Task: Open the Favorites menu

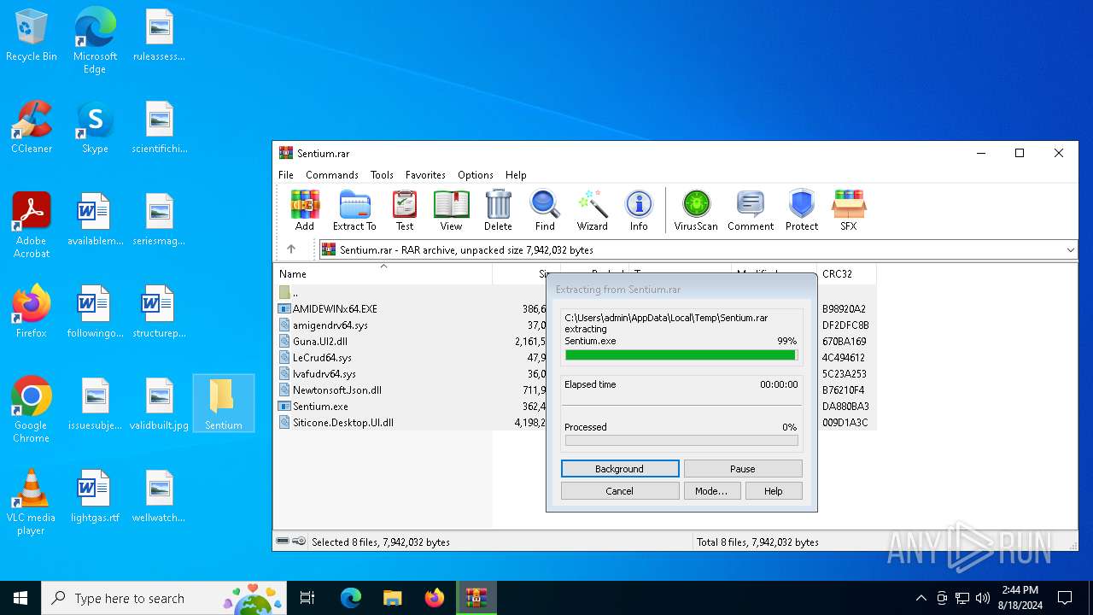Action: click(x=425, y=174)
